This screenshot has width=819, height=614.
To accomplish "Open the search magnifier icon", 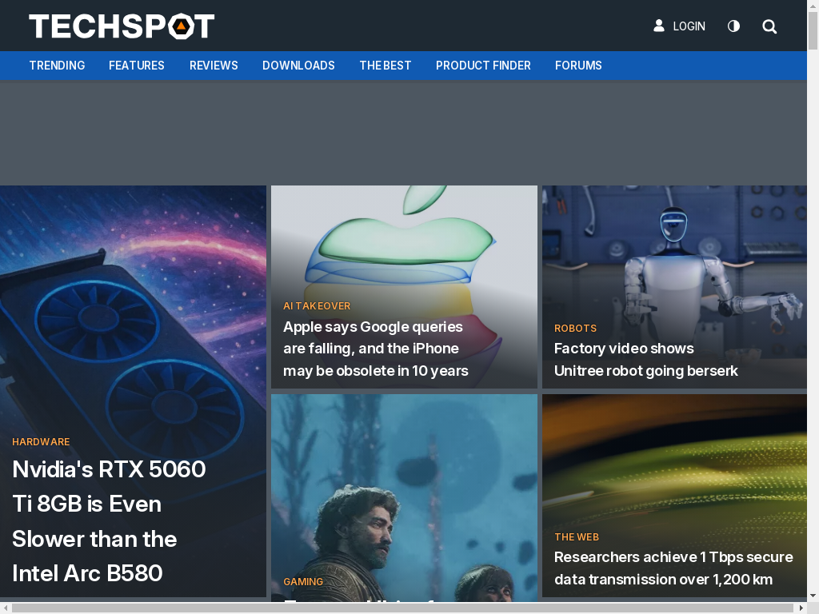I will pos(769,26).
